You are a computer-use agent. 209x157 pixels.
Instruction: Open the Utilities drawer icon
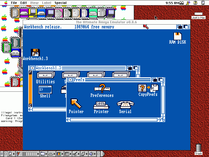pyautogui.click(x=46, y=75)
